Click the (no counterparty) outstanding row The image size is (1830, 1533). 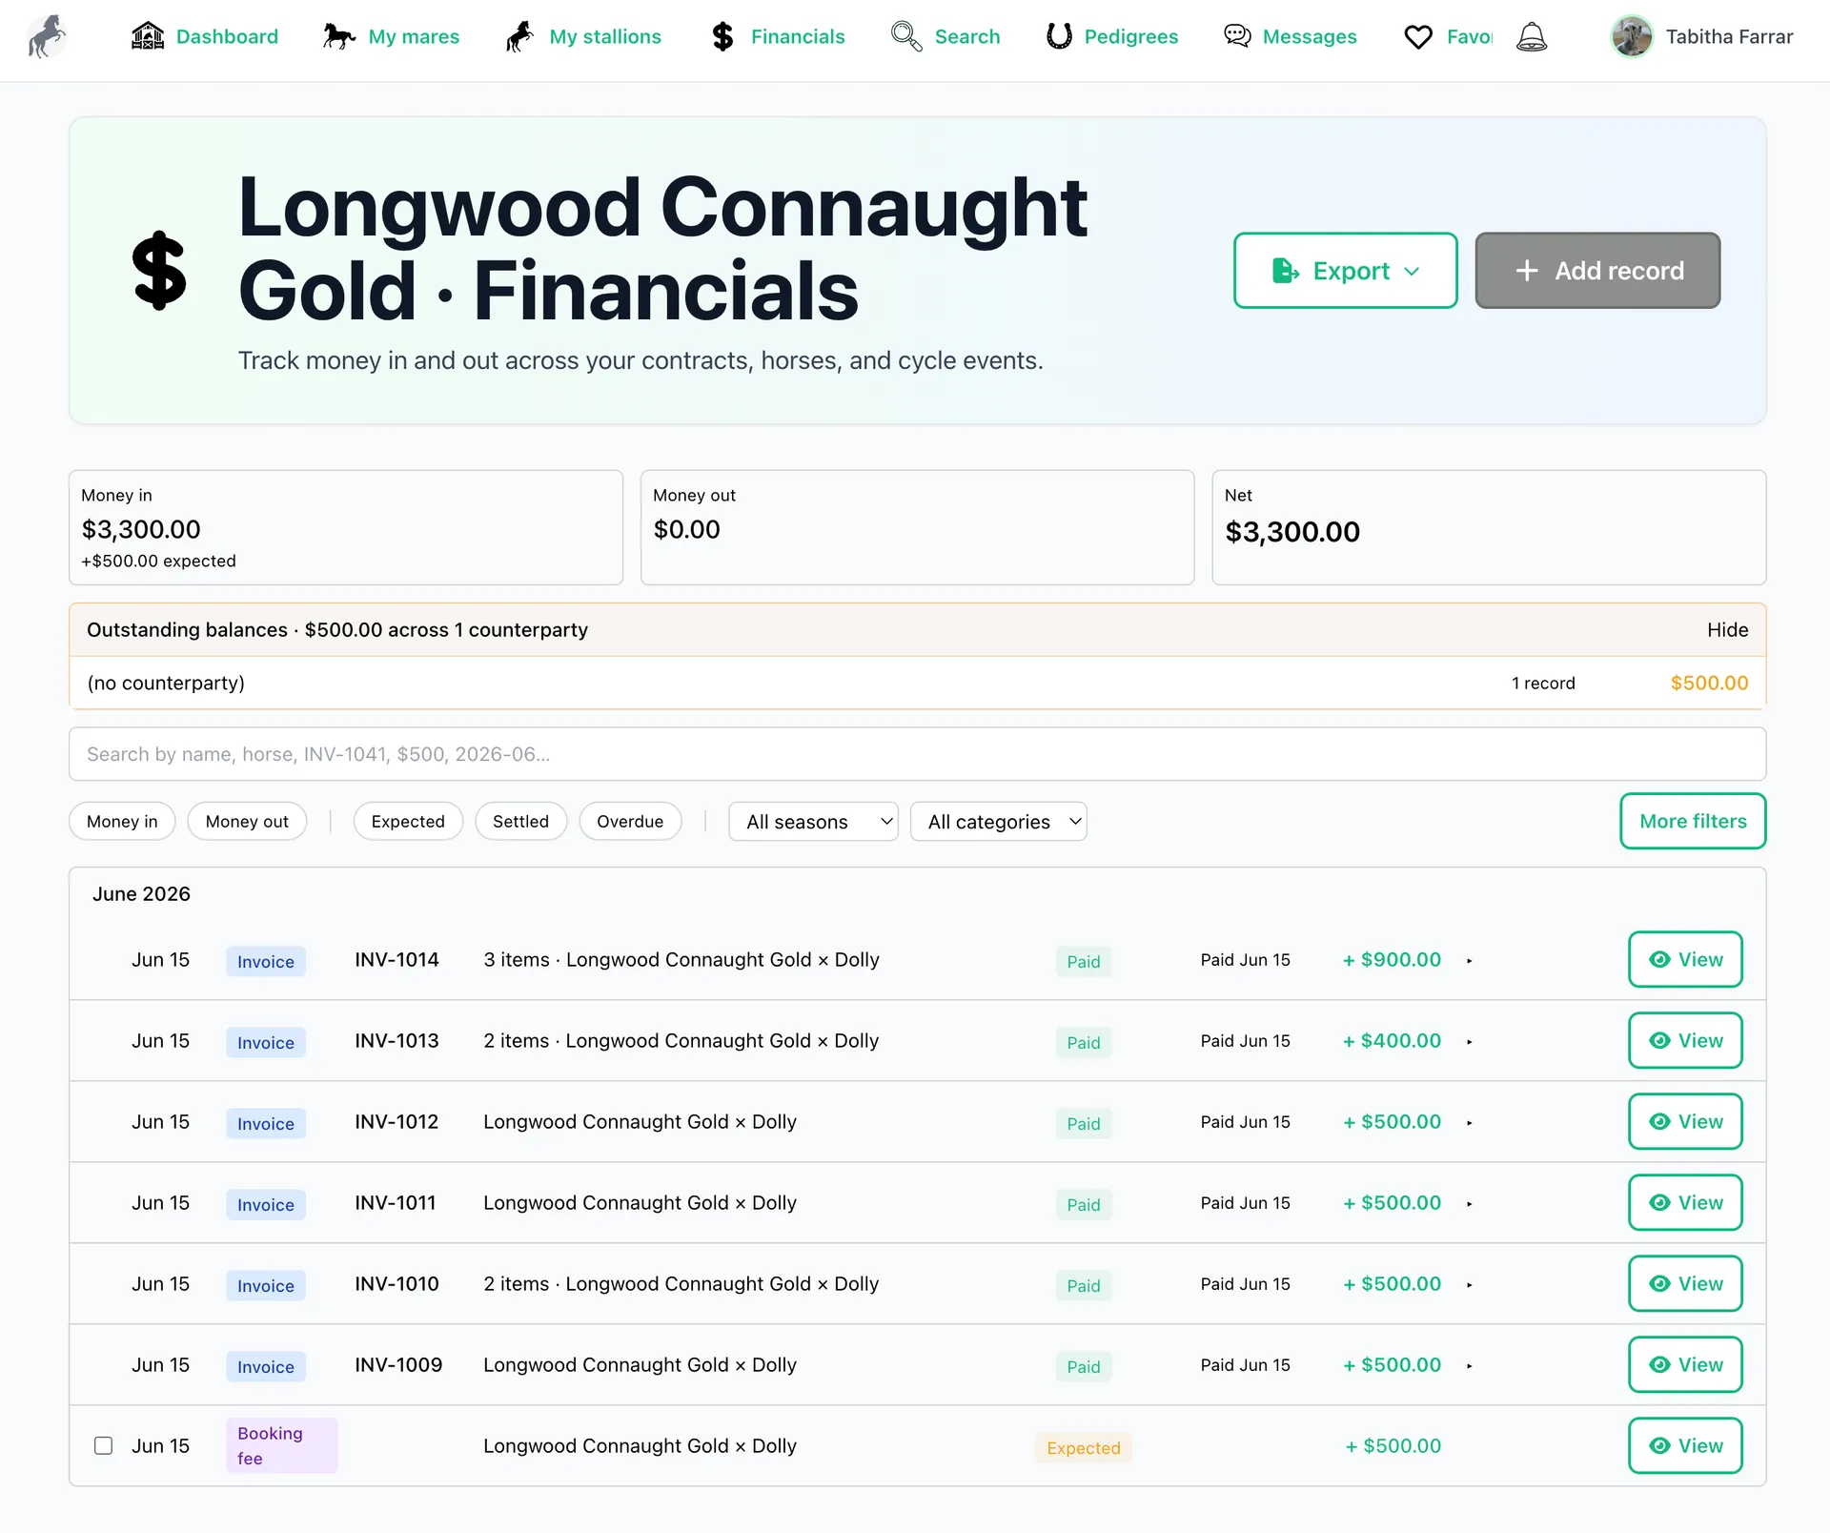pos(917,683)
